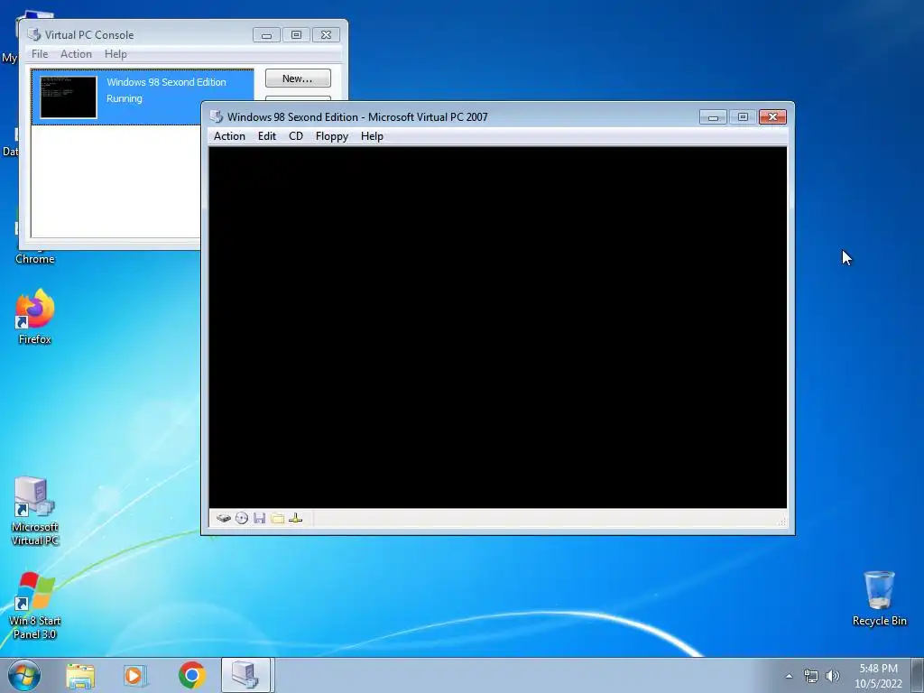Click the resize grip of Virtual PC window
924x693 pixels.
782,522
